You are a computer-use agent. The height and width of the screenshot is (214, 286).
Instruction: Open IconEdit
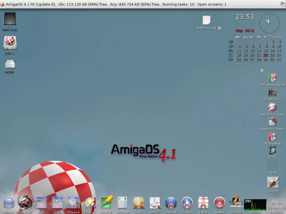(x=273, y=182)
